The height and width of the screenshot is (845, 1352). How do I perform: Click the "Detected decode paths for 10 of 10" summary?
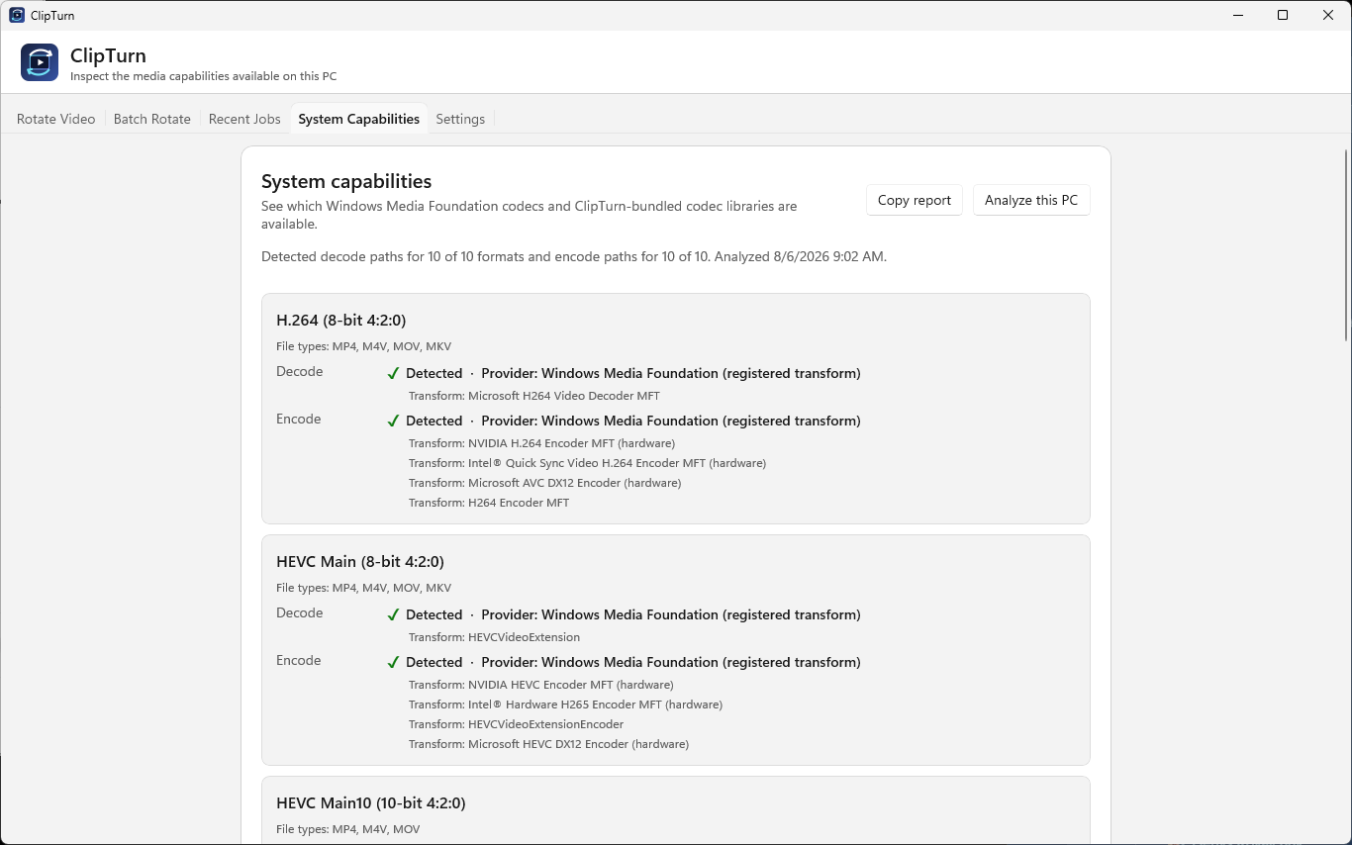(574, 256)
